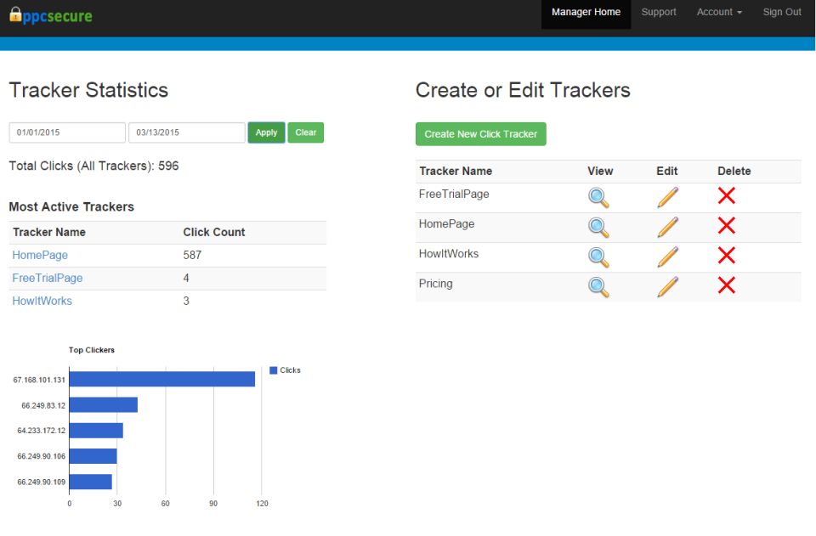Click the View column header

[x=600, y=171]
